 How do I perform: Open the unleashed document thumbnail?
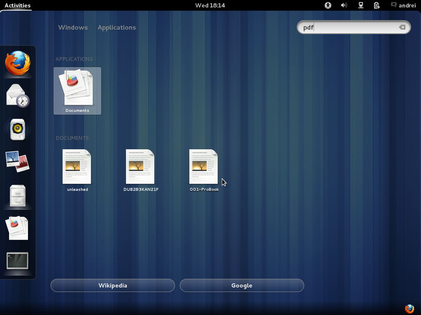point(77,167)
